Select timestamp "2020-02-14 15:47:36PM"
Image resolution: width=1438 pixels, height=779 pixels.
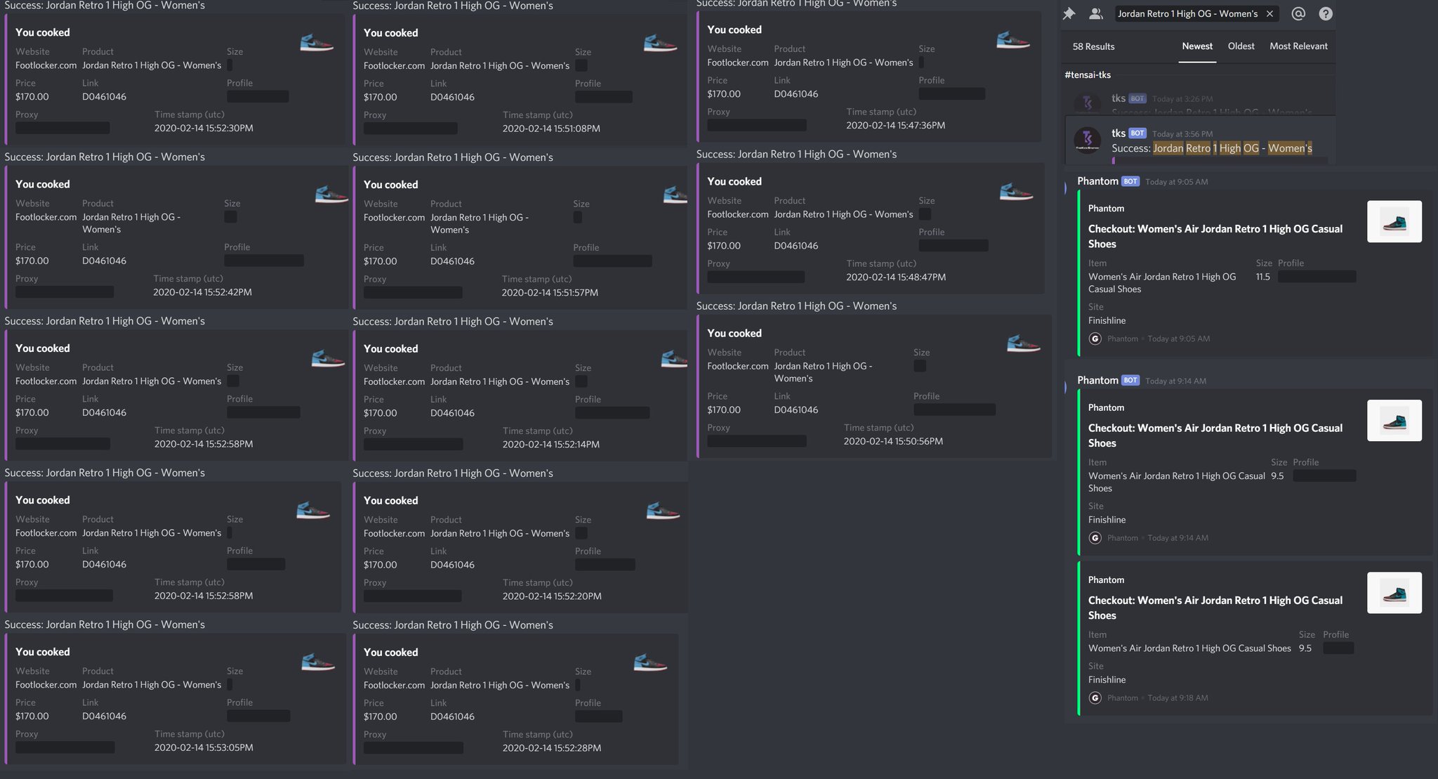click(x=895, y=125)
